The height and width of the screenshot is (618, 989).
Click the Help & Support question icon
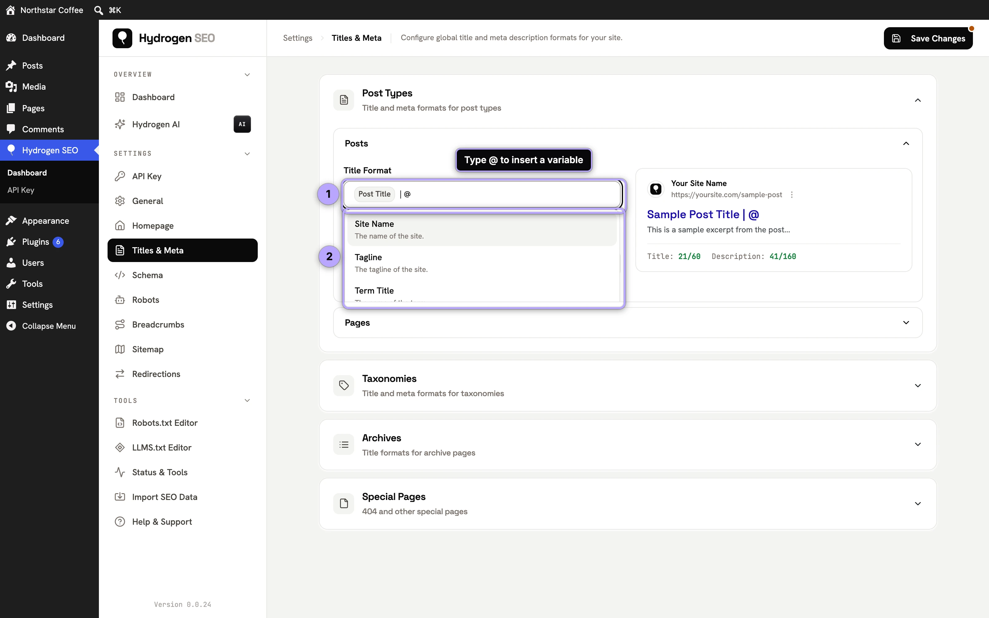tap(120, 522)
